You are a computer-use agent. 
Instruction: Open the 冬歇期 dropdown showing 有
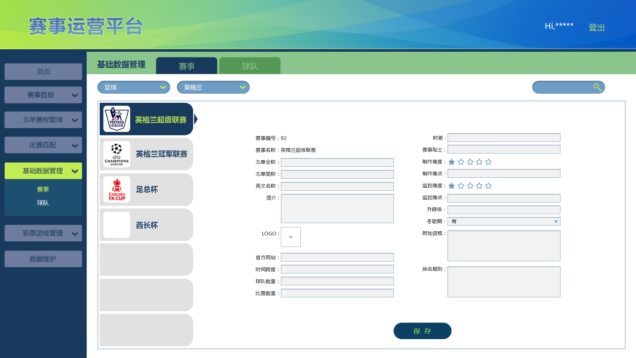pyautogui.click(x=504, y=221)
